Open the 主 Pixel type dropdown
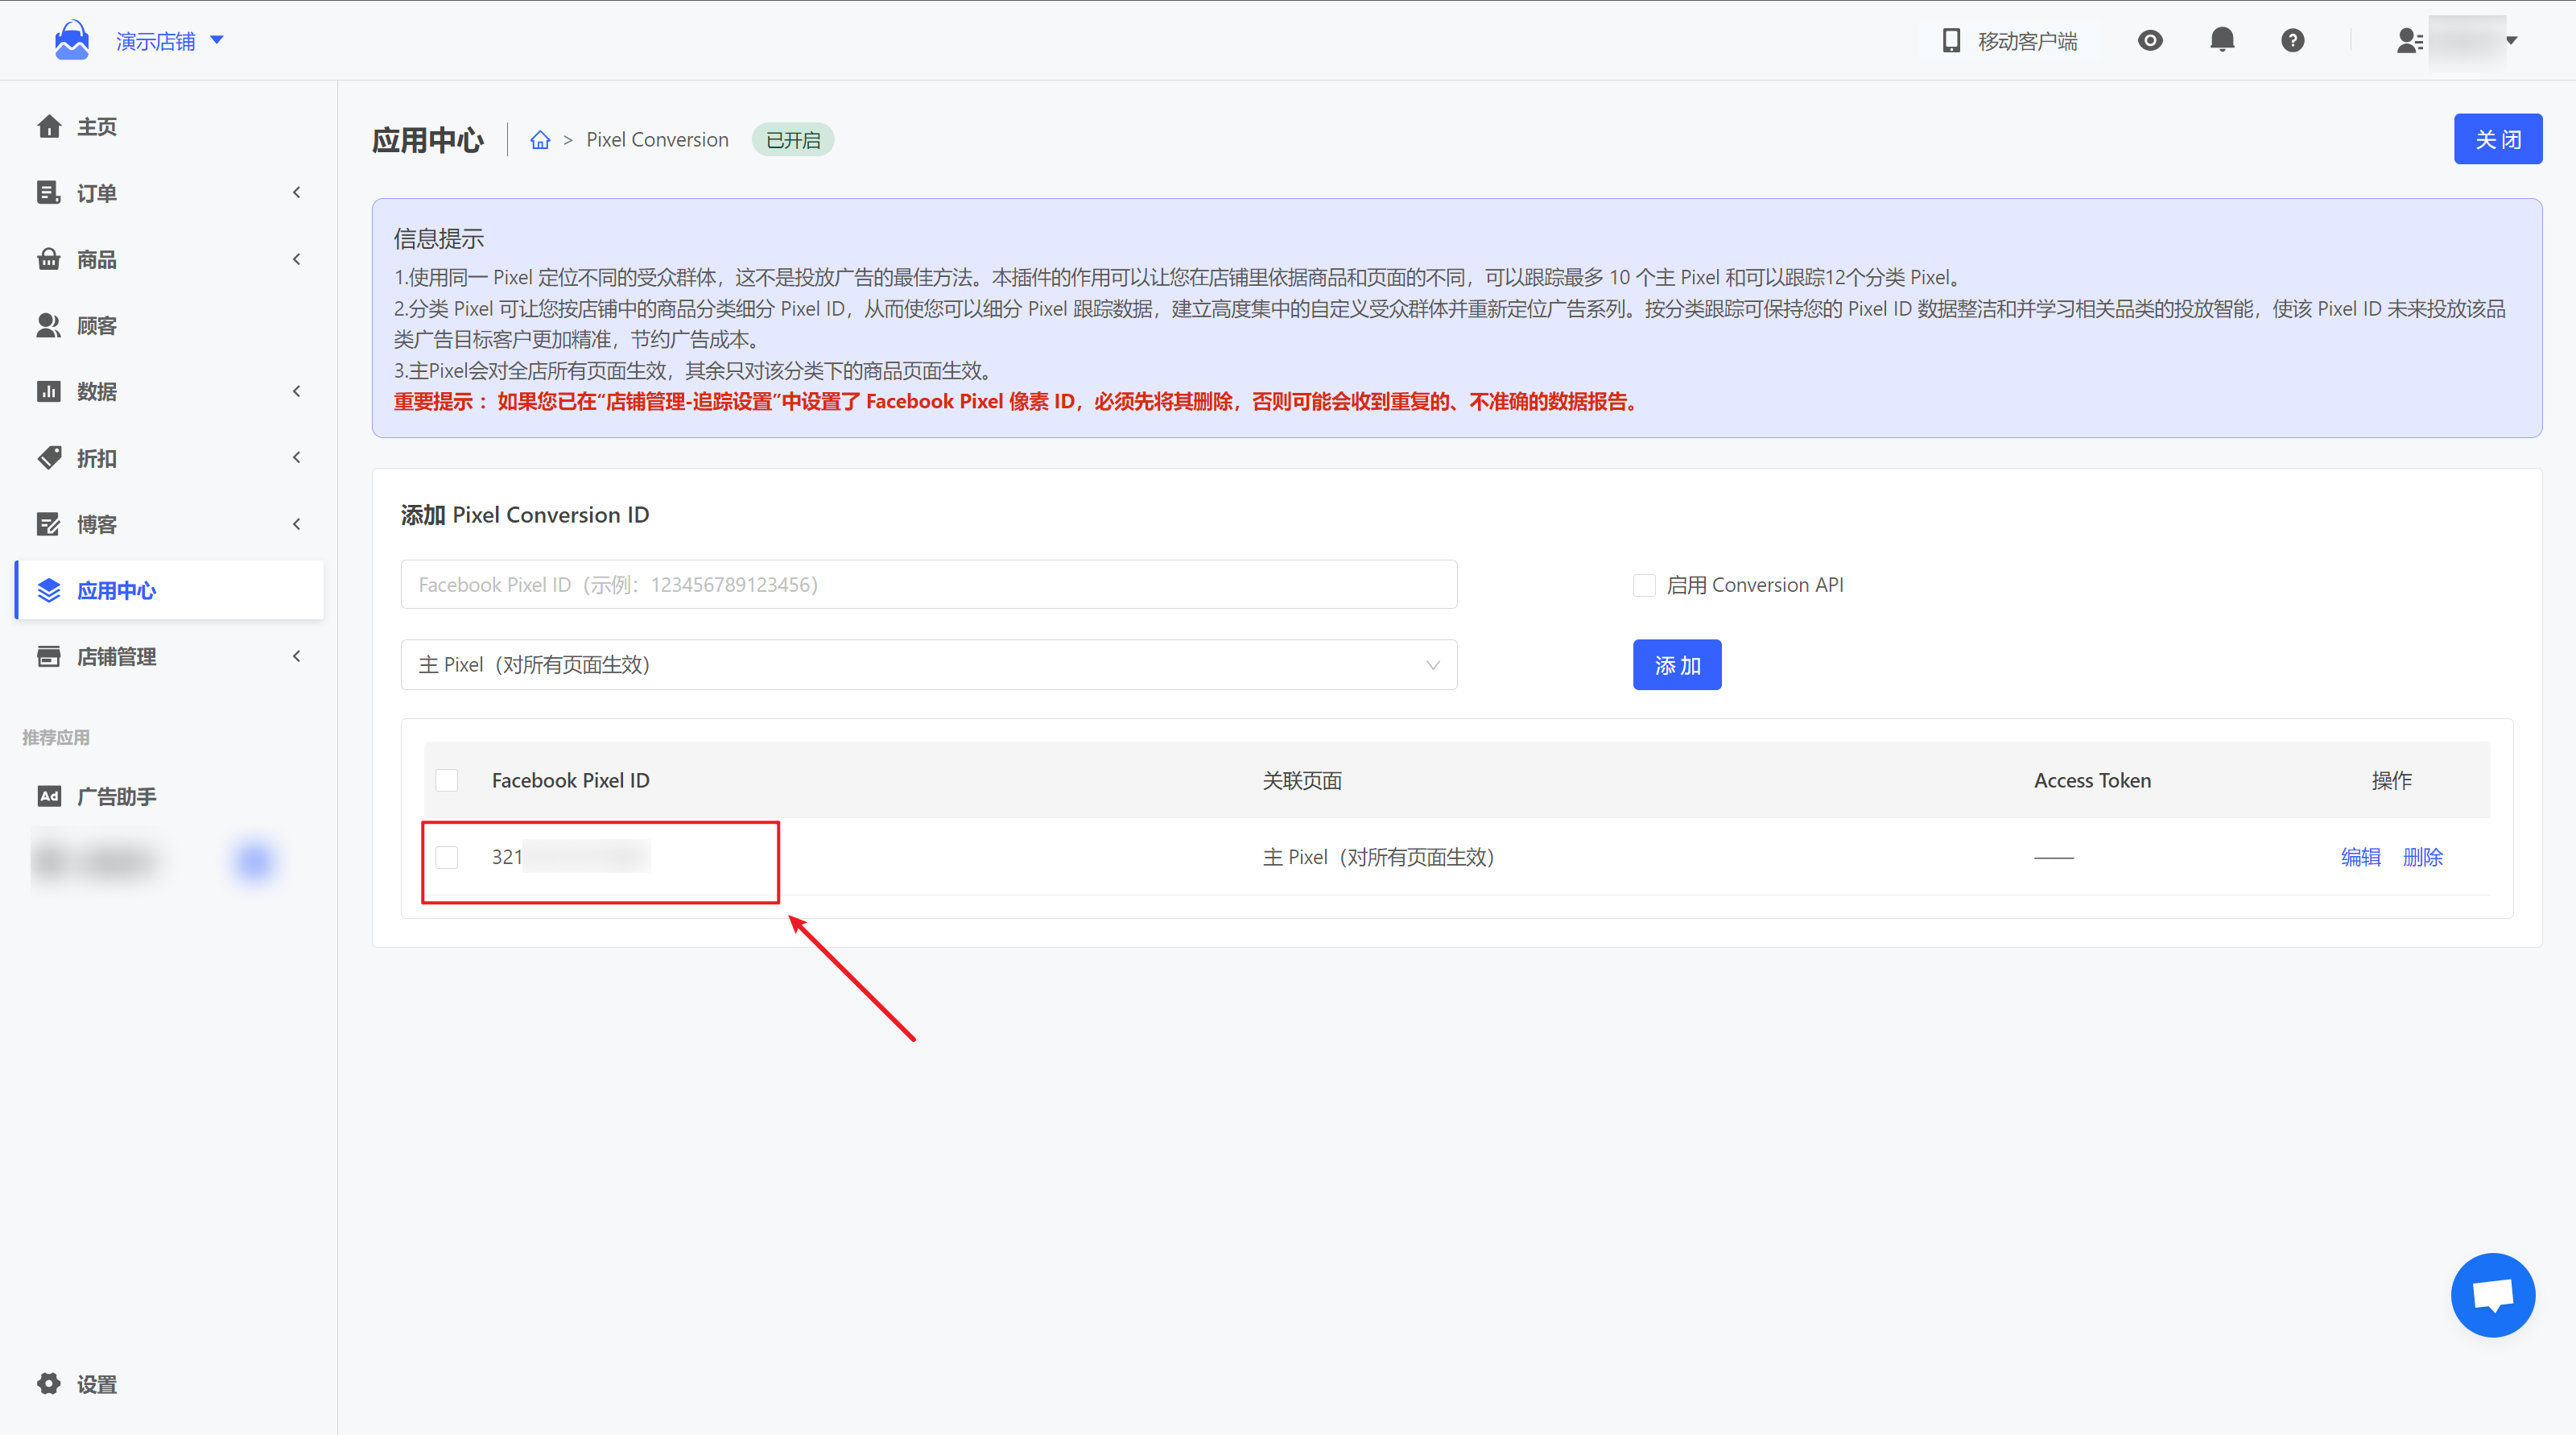This screenshot has width=2576, height=1435. [929, 665]
